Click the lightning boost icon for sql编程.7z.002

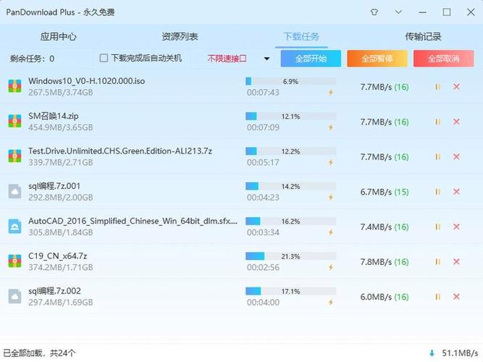tap(330, 302)
